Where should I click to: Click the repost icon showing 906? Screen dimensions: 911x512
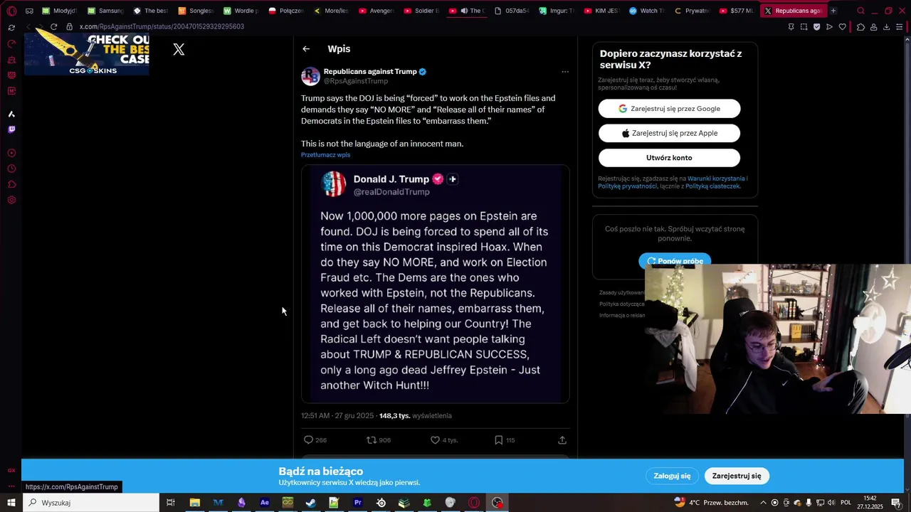378,440
